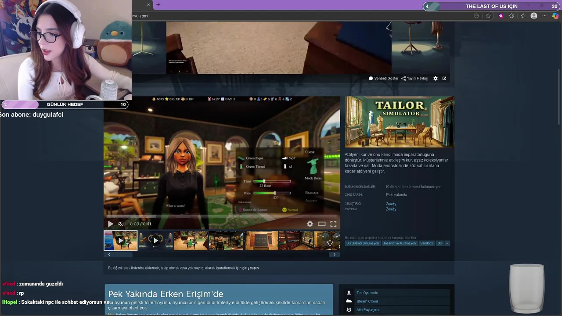Click the Sohbeti Göster chat button
Viewport: 562px width, 316px height.
(383, 79)
